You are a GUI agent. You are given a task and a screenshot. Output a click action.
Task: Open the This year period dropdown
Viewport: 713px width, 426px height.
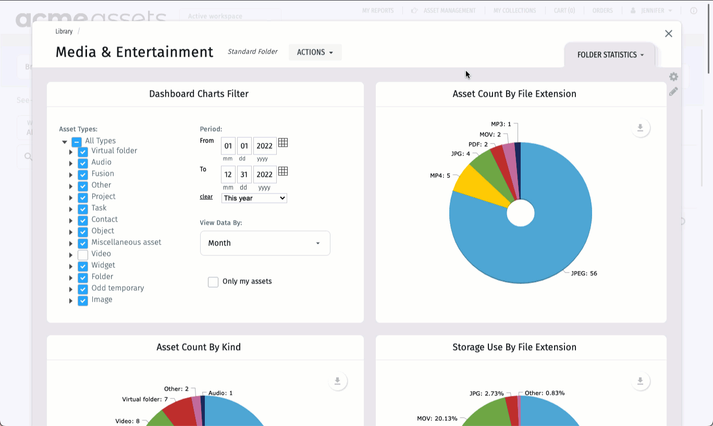click(x=254, y=198)
